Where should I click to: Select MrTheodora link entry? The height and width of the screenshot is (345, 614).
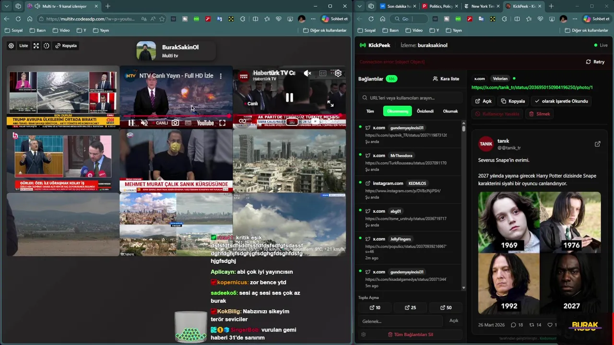tap(409, 162)
